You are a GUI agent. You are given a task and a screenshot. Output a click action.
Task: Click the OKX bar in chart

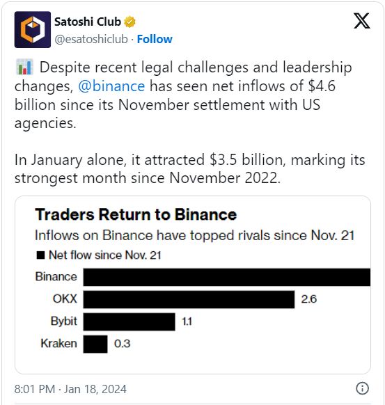[189, 299]
